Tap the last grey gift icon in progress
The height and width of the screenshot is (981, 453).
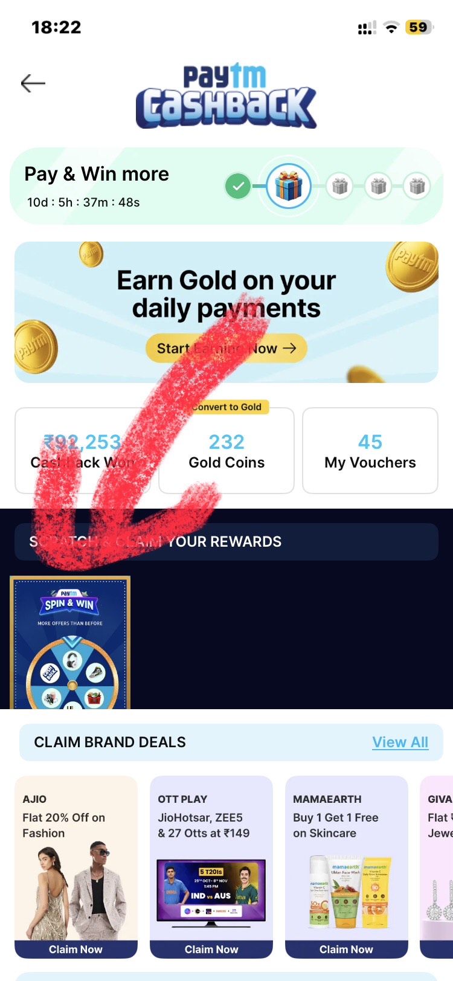417,186
